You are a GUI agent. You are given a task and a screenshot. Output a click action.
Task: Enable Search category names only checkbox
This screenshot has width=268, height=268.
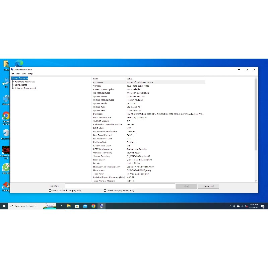pos(105,190)
